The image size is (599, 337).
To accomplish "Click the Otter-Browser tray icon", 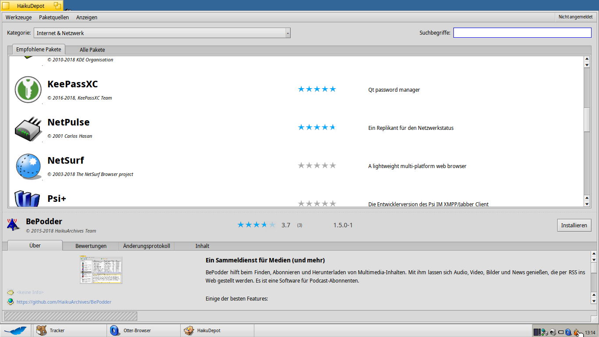I will click(568, 332).
